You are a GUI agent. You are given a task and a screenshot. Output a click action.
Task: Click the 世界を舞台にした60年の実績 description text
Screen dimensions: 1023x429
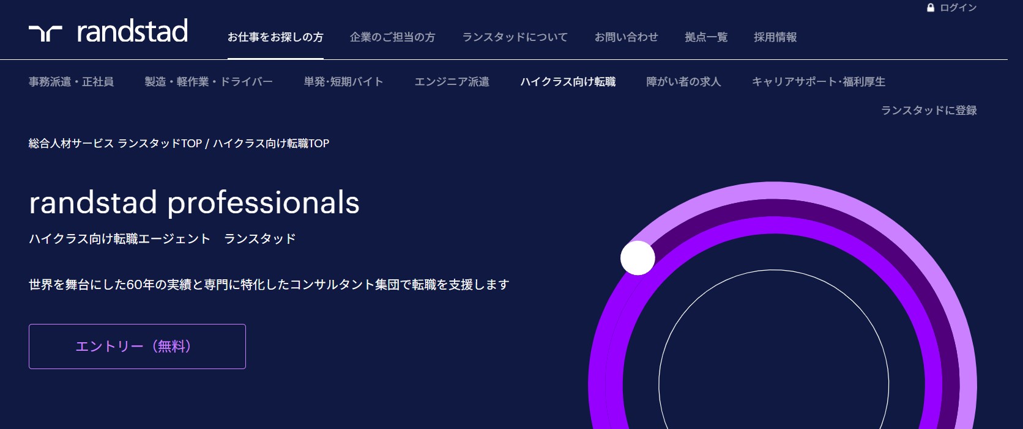click(269, 285)
